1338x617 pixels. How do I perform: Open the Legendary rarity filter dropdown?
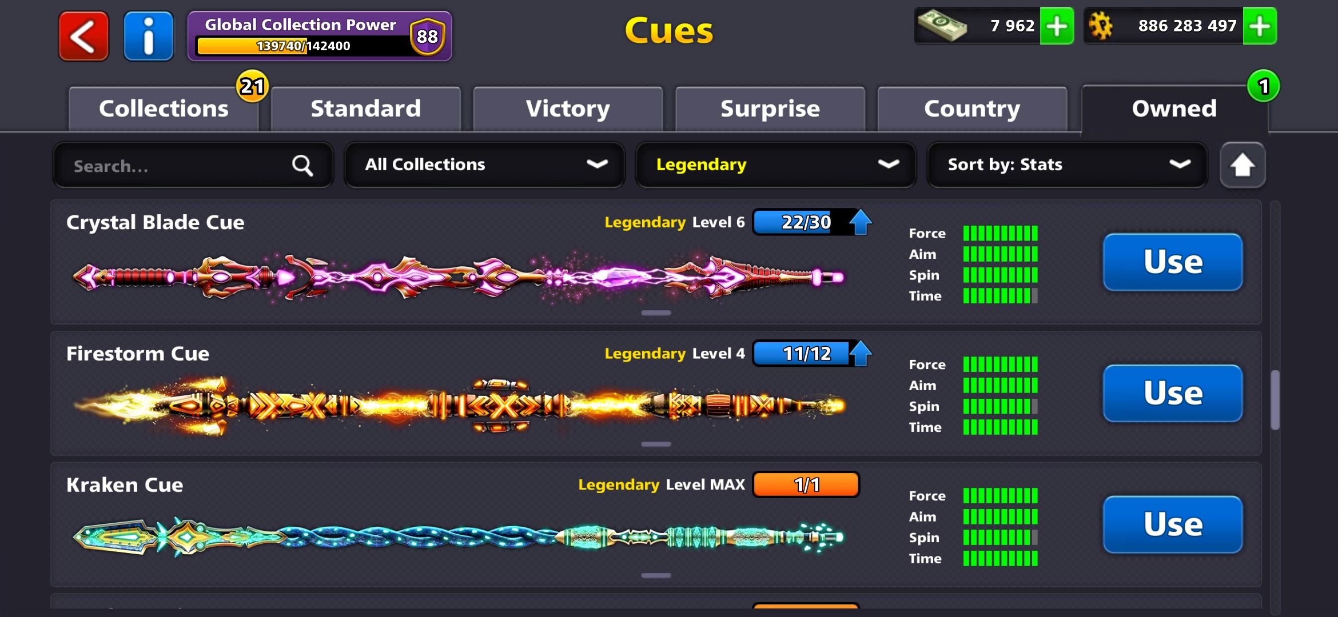point(776,165)
